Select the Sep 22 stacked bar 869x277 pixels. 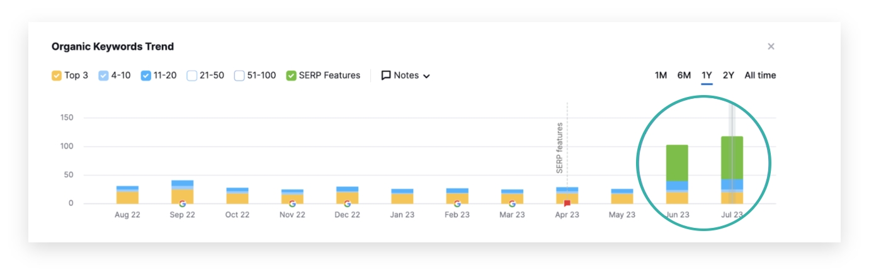[183, 192]
